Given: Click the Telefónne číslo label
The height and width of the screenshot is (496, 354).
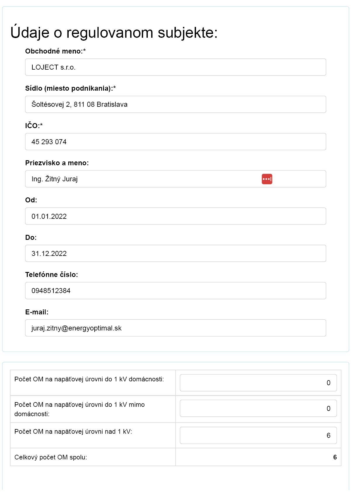Looking at the screenshot, I should 52,275.
